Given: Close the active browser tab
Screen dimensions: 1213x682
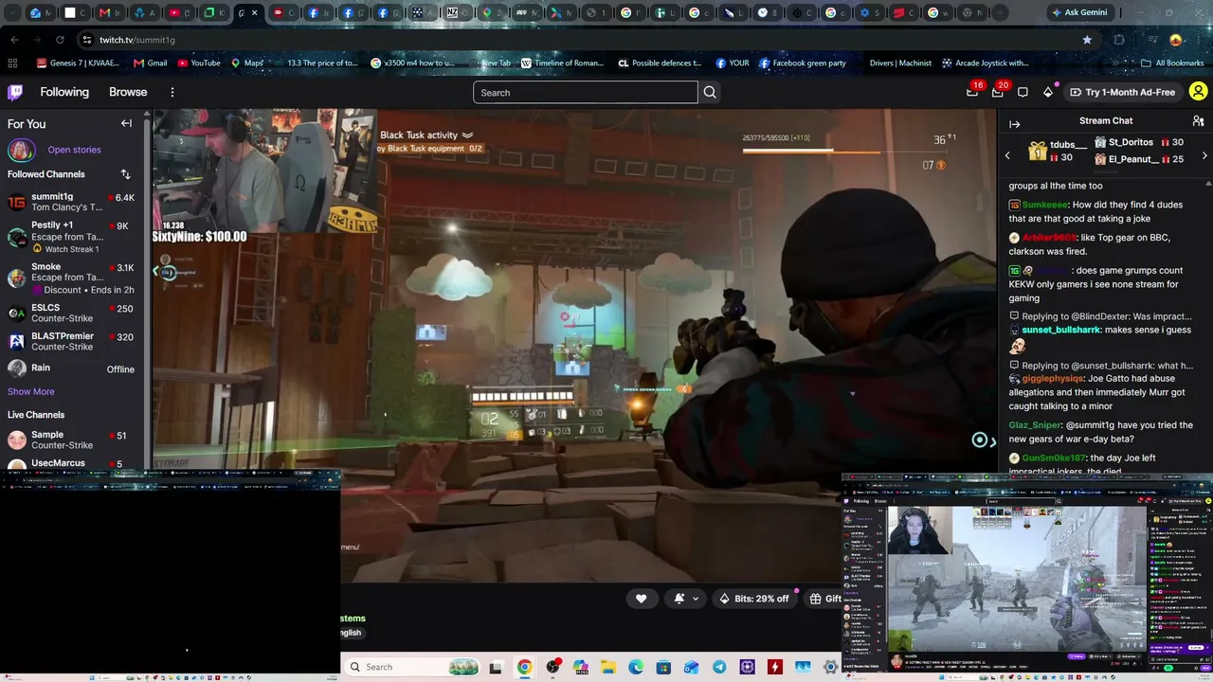Looking at the screenshot, I should point(254,13).
